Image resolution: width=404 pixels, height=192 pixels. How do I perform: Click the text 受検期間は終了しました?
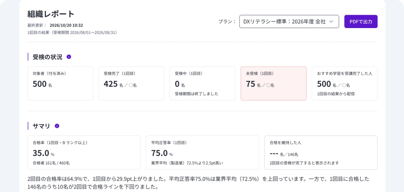point(196,94)
